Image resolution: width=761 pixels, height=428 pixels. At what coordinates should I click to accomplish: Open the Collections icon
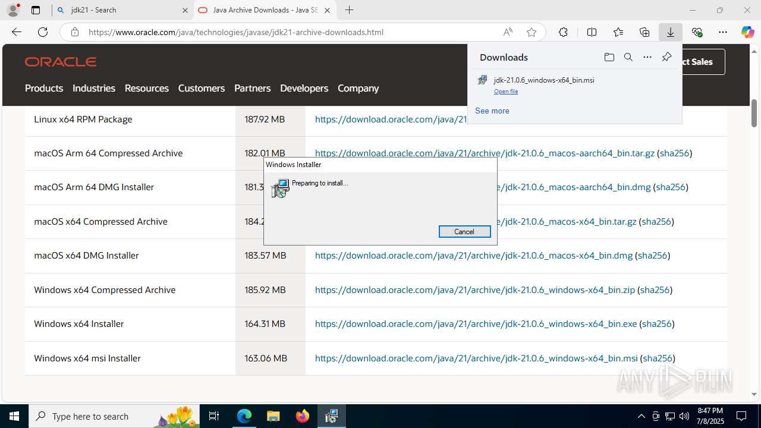pyautogui.click(x=644, y=32)
